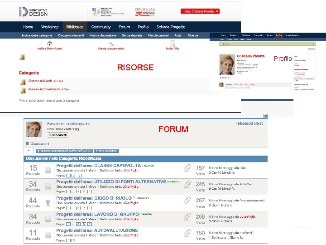Click the paperclip icon on GIOCO DI RUOLO row
Viewport: 326px width, 245px height.
click(x=187, y=201)
